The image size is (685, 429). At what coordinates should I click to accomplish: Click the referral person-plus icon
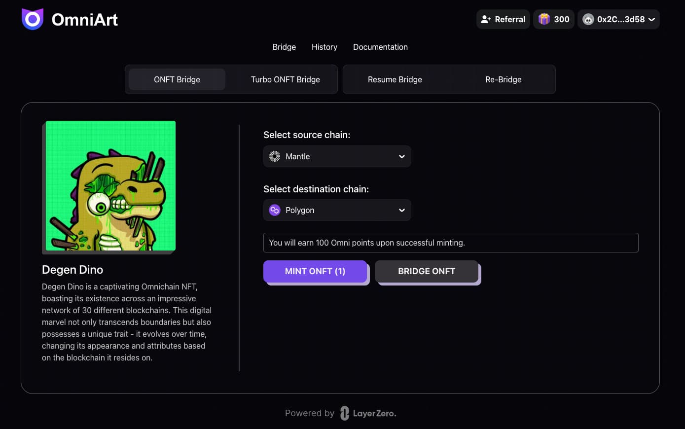pos(486,19)
